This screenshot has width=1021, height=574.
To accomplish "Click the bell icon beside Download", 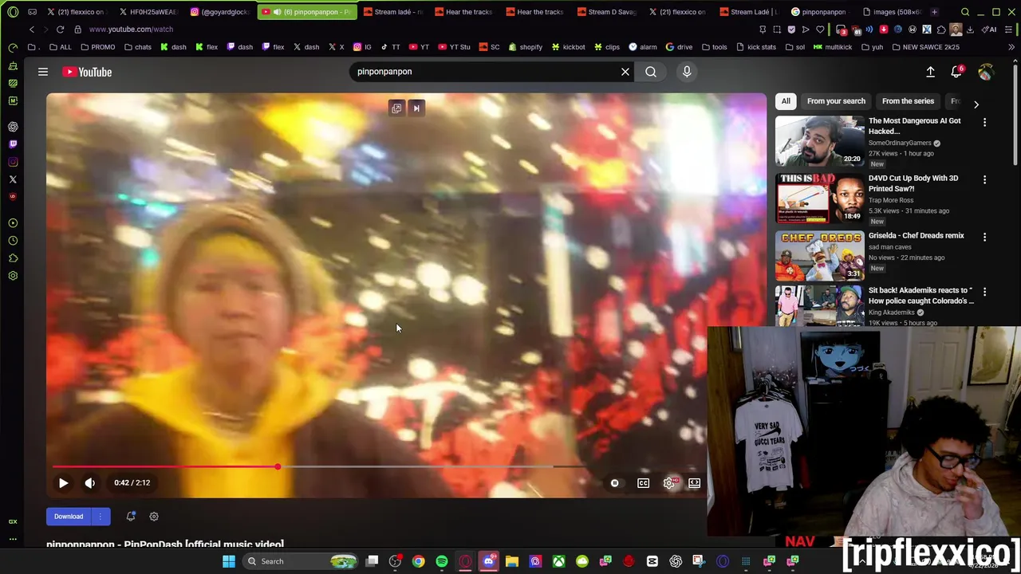I will point(131,517).
